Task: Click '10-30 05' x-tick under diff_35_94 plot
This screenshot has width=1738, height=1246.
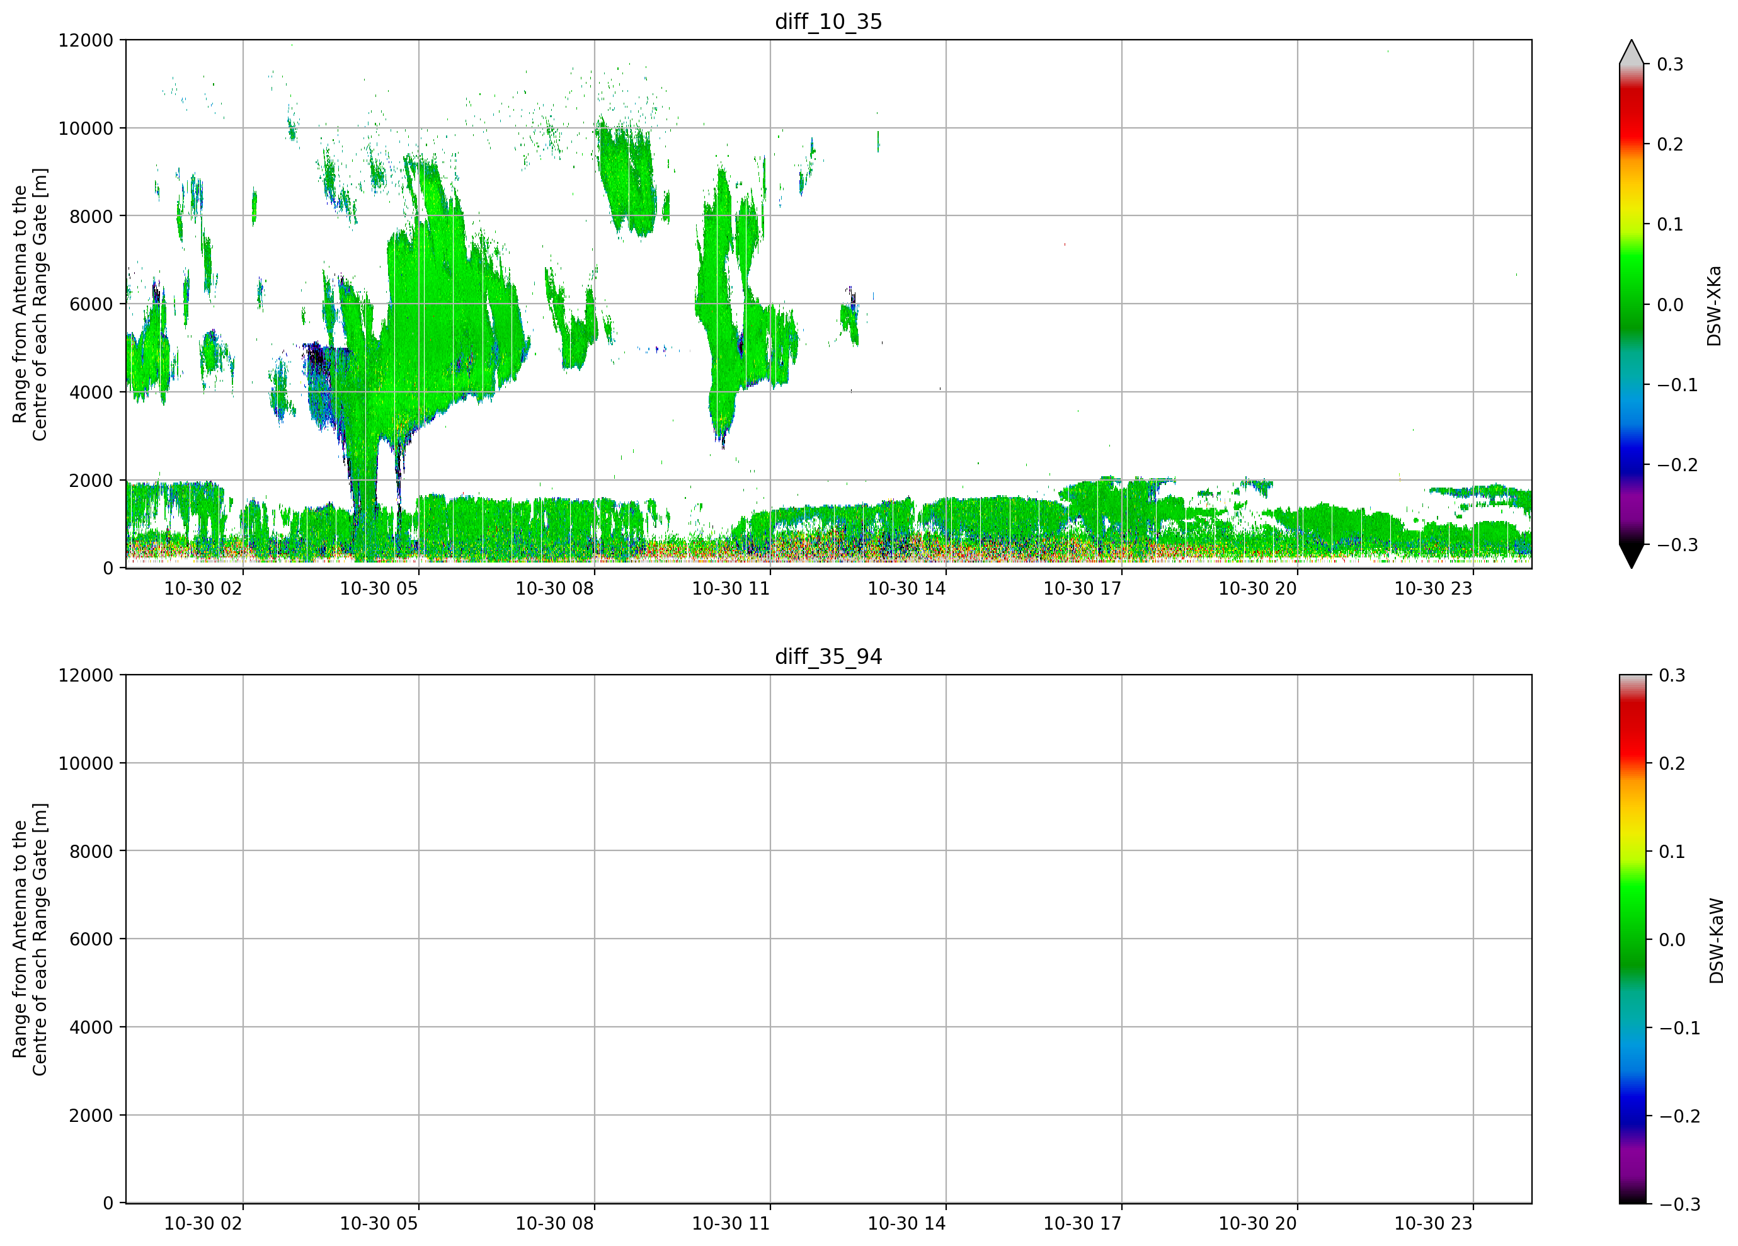Action: (x=379, y=1223)
